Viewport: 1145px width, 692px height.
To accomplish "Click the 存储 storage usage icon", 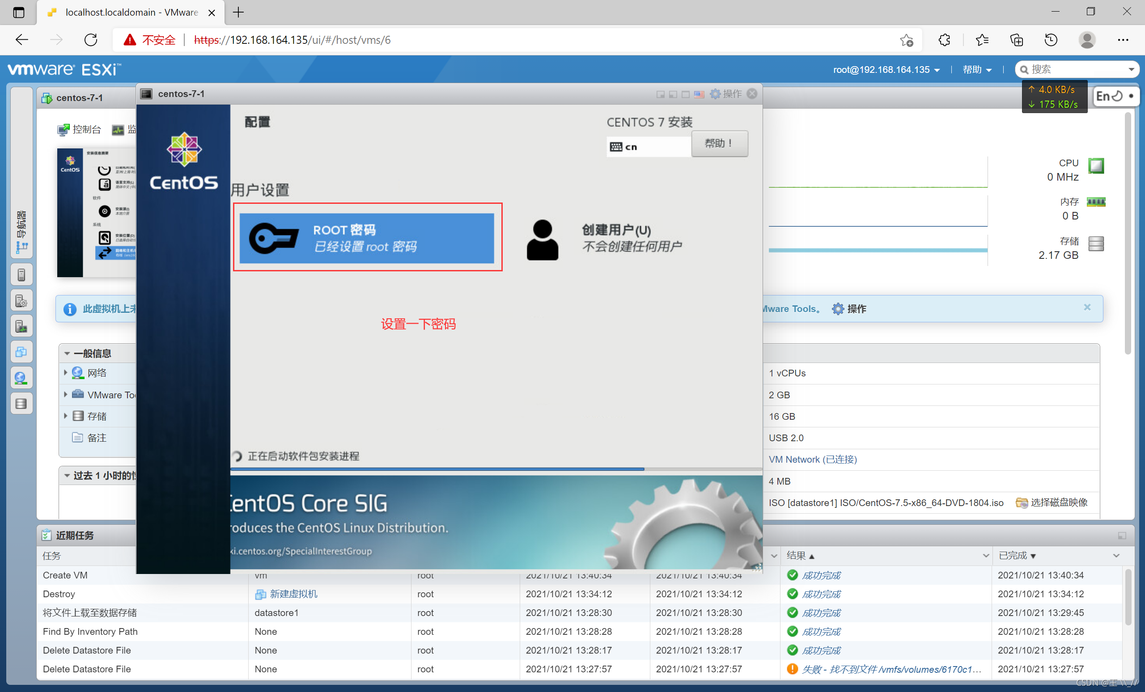I will pos(1096,244).
